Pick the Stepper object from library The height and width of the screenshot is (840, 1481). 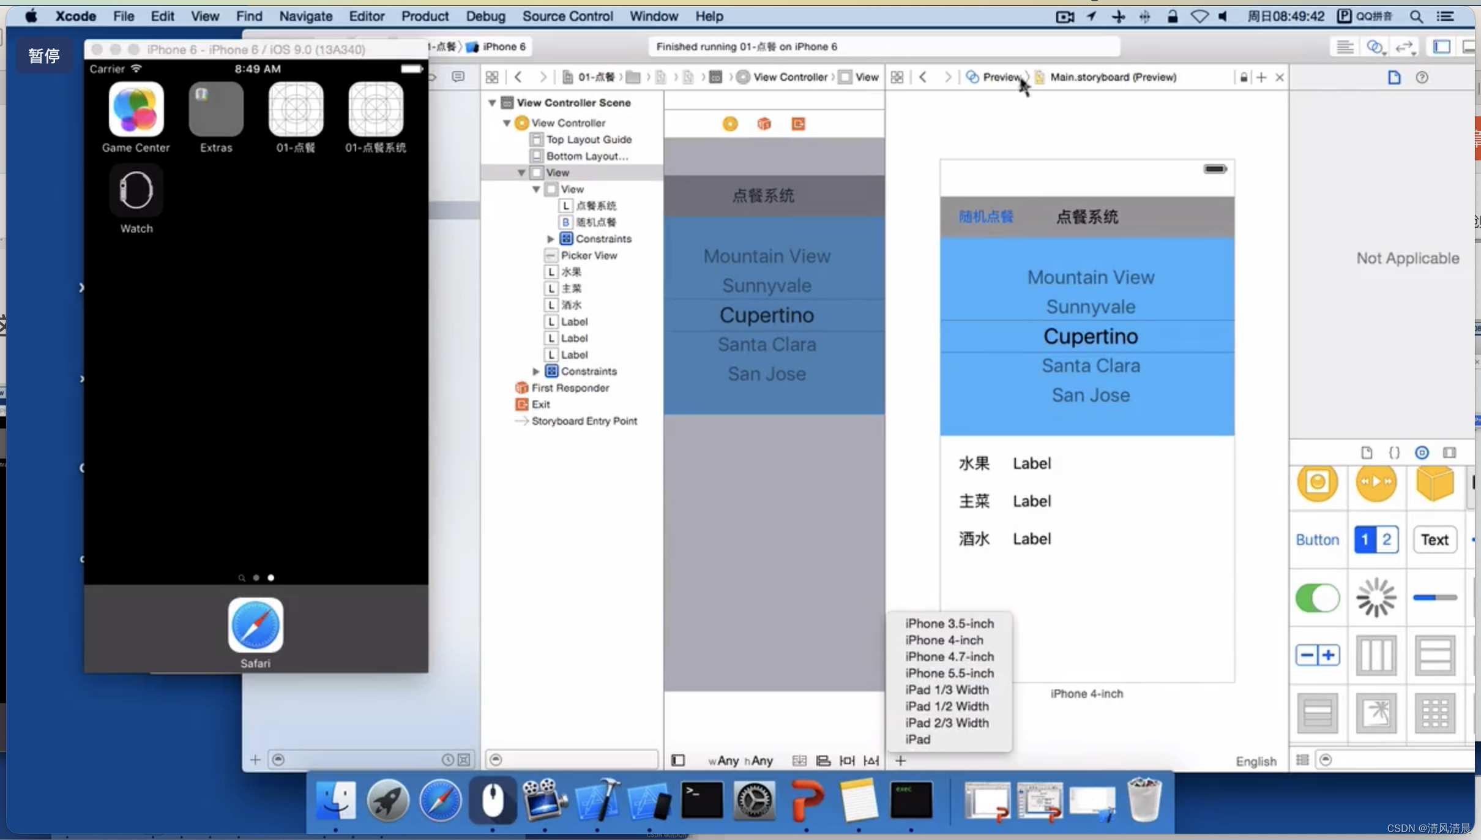coord(1317,655)
